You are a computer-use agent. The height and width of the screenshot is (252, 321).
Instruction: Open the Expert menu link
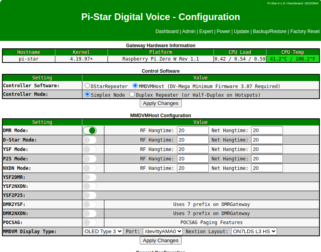click(x=206, y=31)
